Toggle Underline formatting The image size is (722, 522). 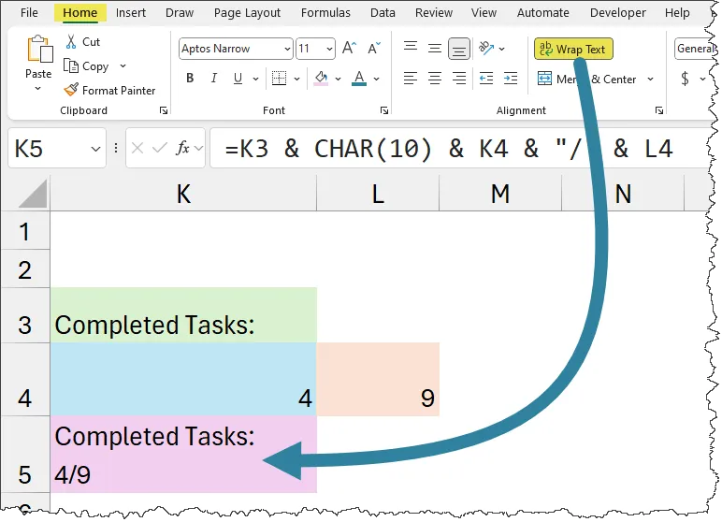(x=238, y=79)
